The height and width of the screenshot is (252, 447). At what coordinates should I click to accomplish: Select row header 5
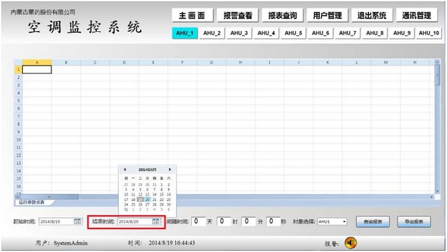coord(19,101)
